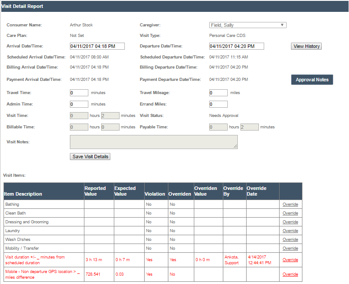
Task: Save the visit details
Action: coord(90,157)
